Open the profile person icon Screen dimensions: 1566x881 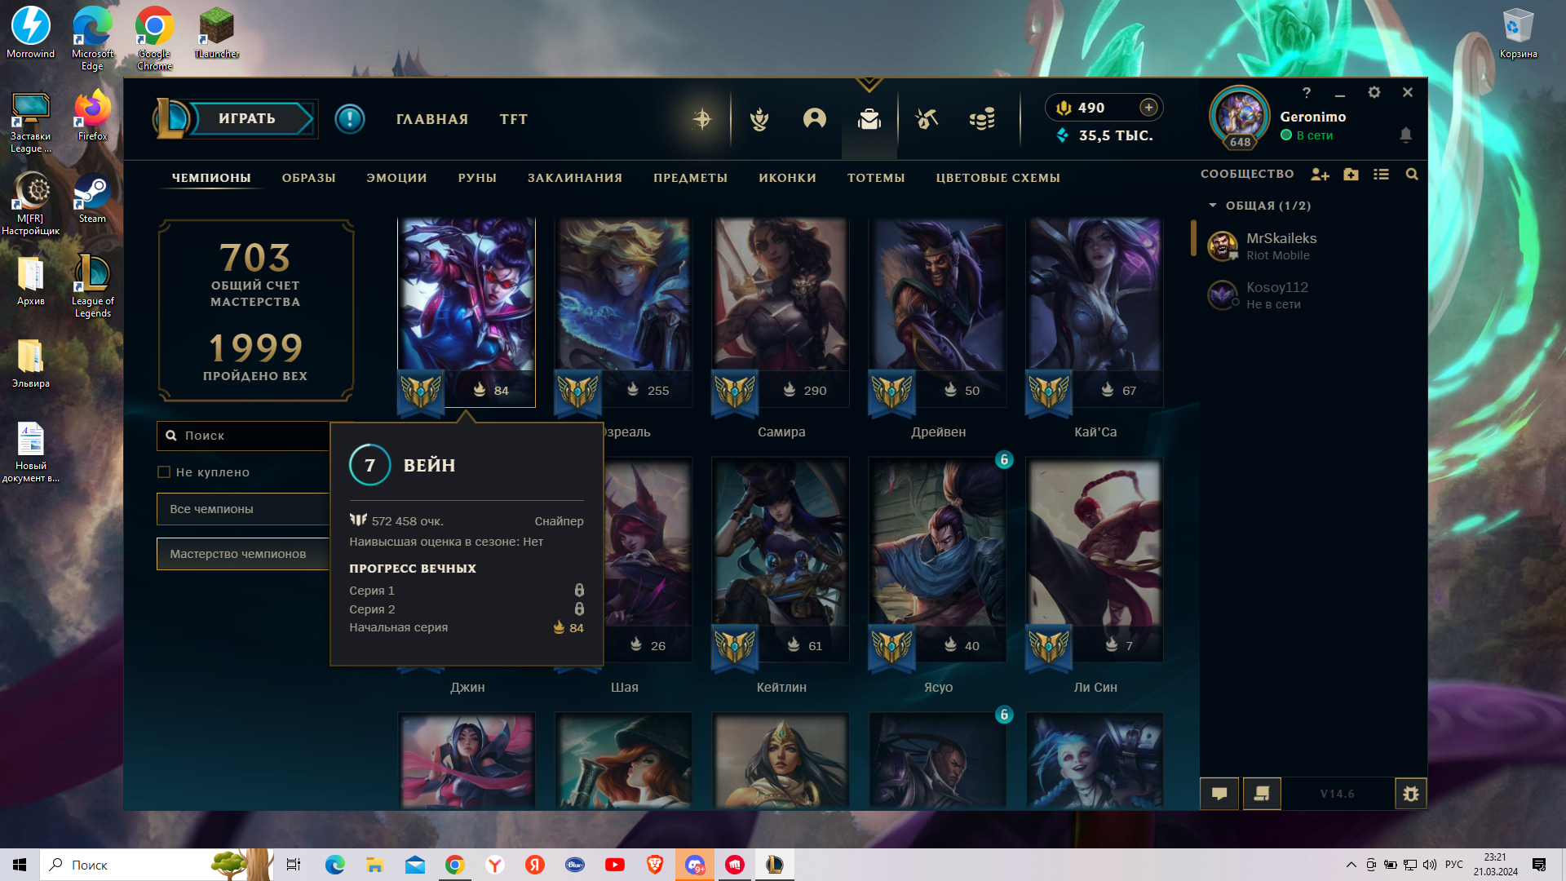[x=815, y=119]
